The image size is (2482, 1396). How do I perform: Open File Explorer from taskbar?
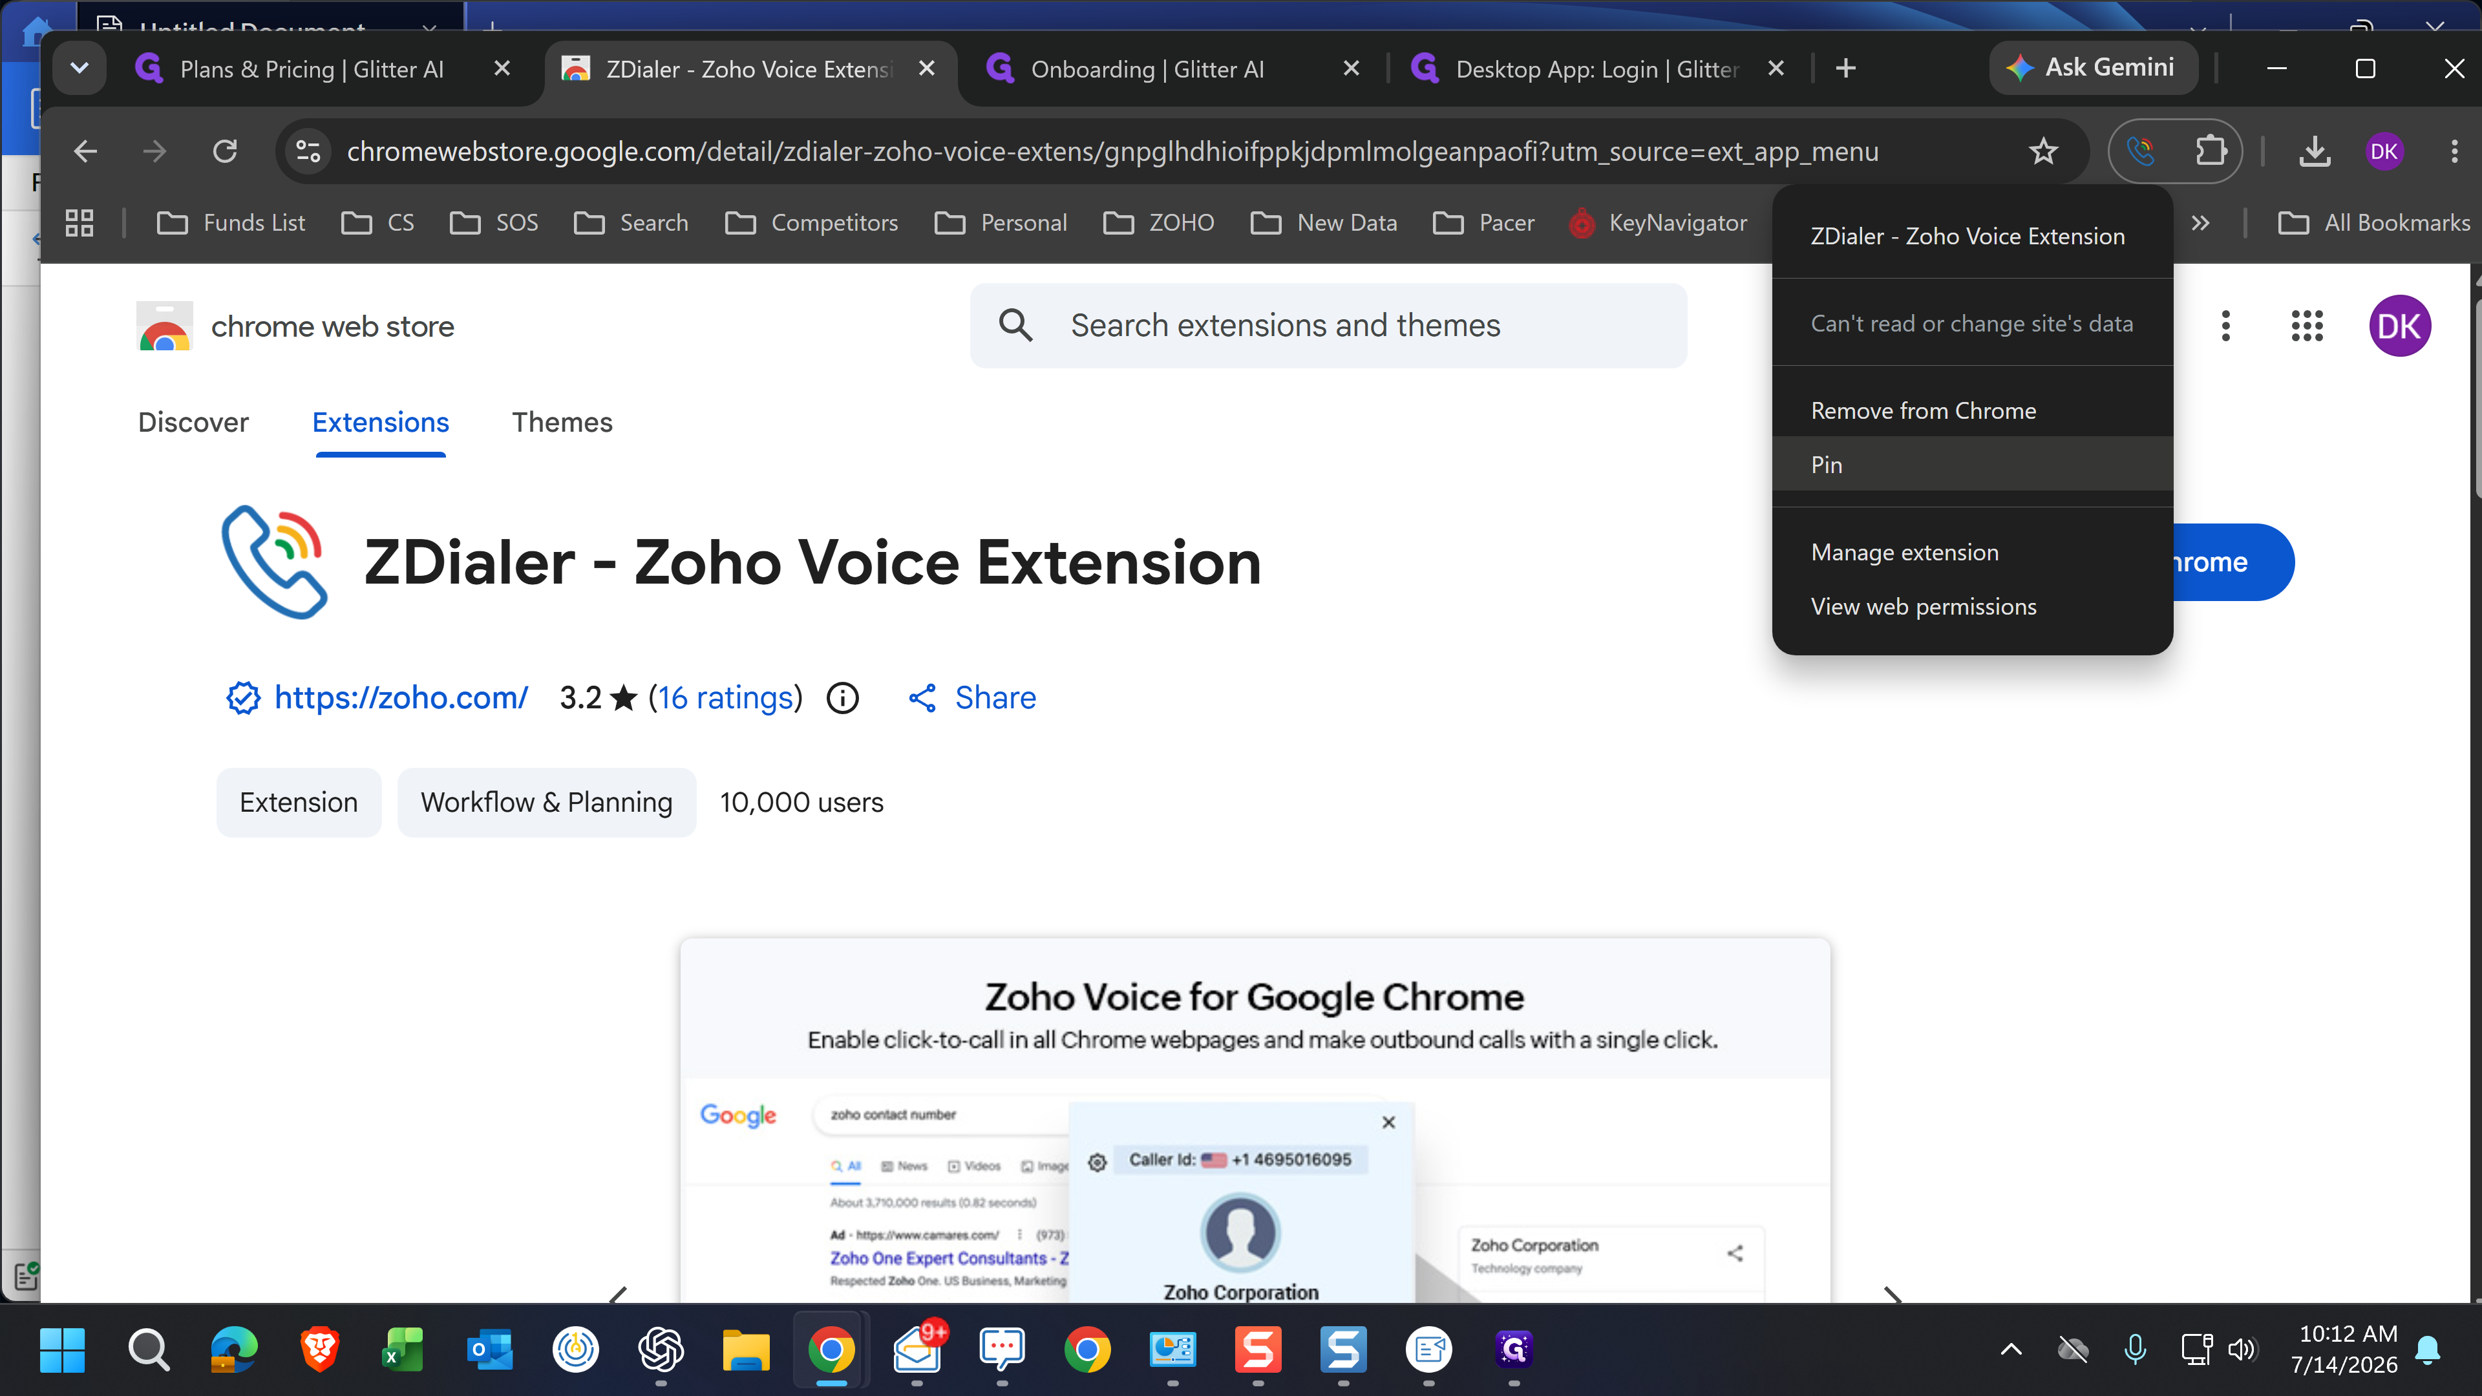point(746,1349)
